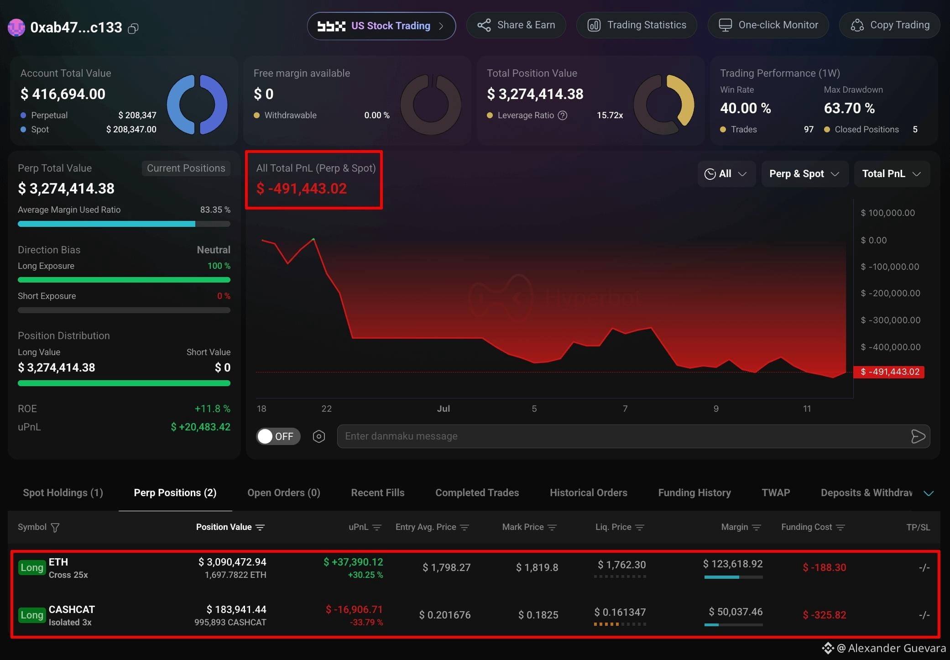
Task: Click the current PnL price tag on chart axis
Action: (x=889, y=372)
